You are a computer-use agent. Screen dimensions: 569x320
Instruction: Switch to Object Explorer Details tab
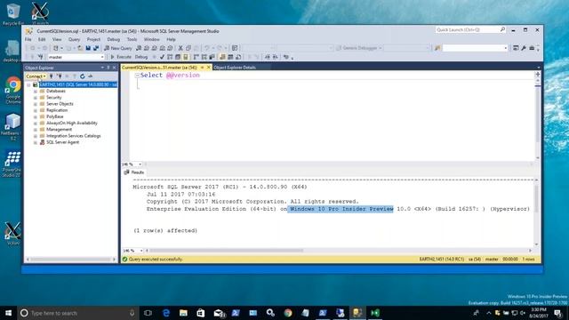[235, 68]
